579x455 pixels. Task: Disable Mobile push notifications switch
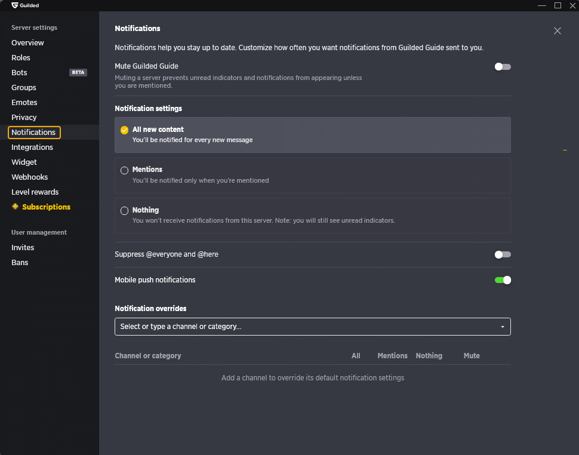coord(503,280)
